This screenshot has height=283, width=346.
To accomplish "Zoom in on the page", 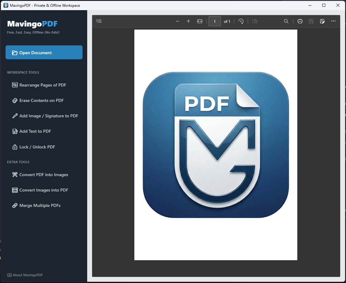I will 188,21.
